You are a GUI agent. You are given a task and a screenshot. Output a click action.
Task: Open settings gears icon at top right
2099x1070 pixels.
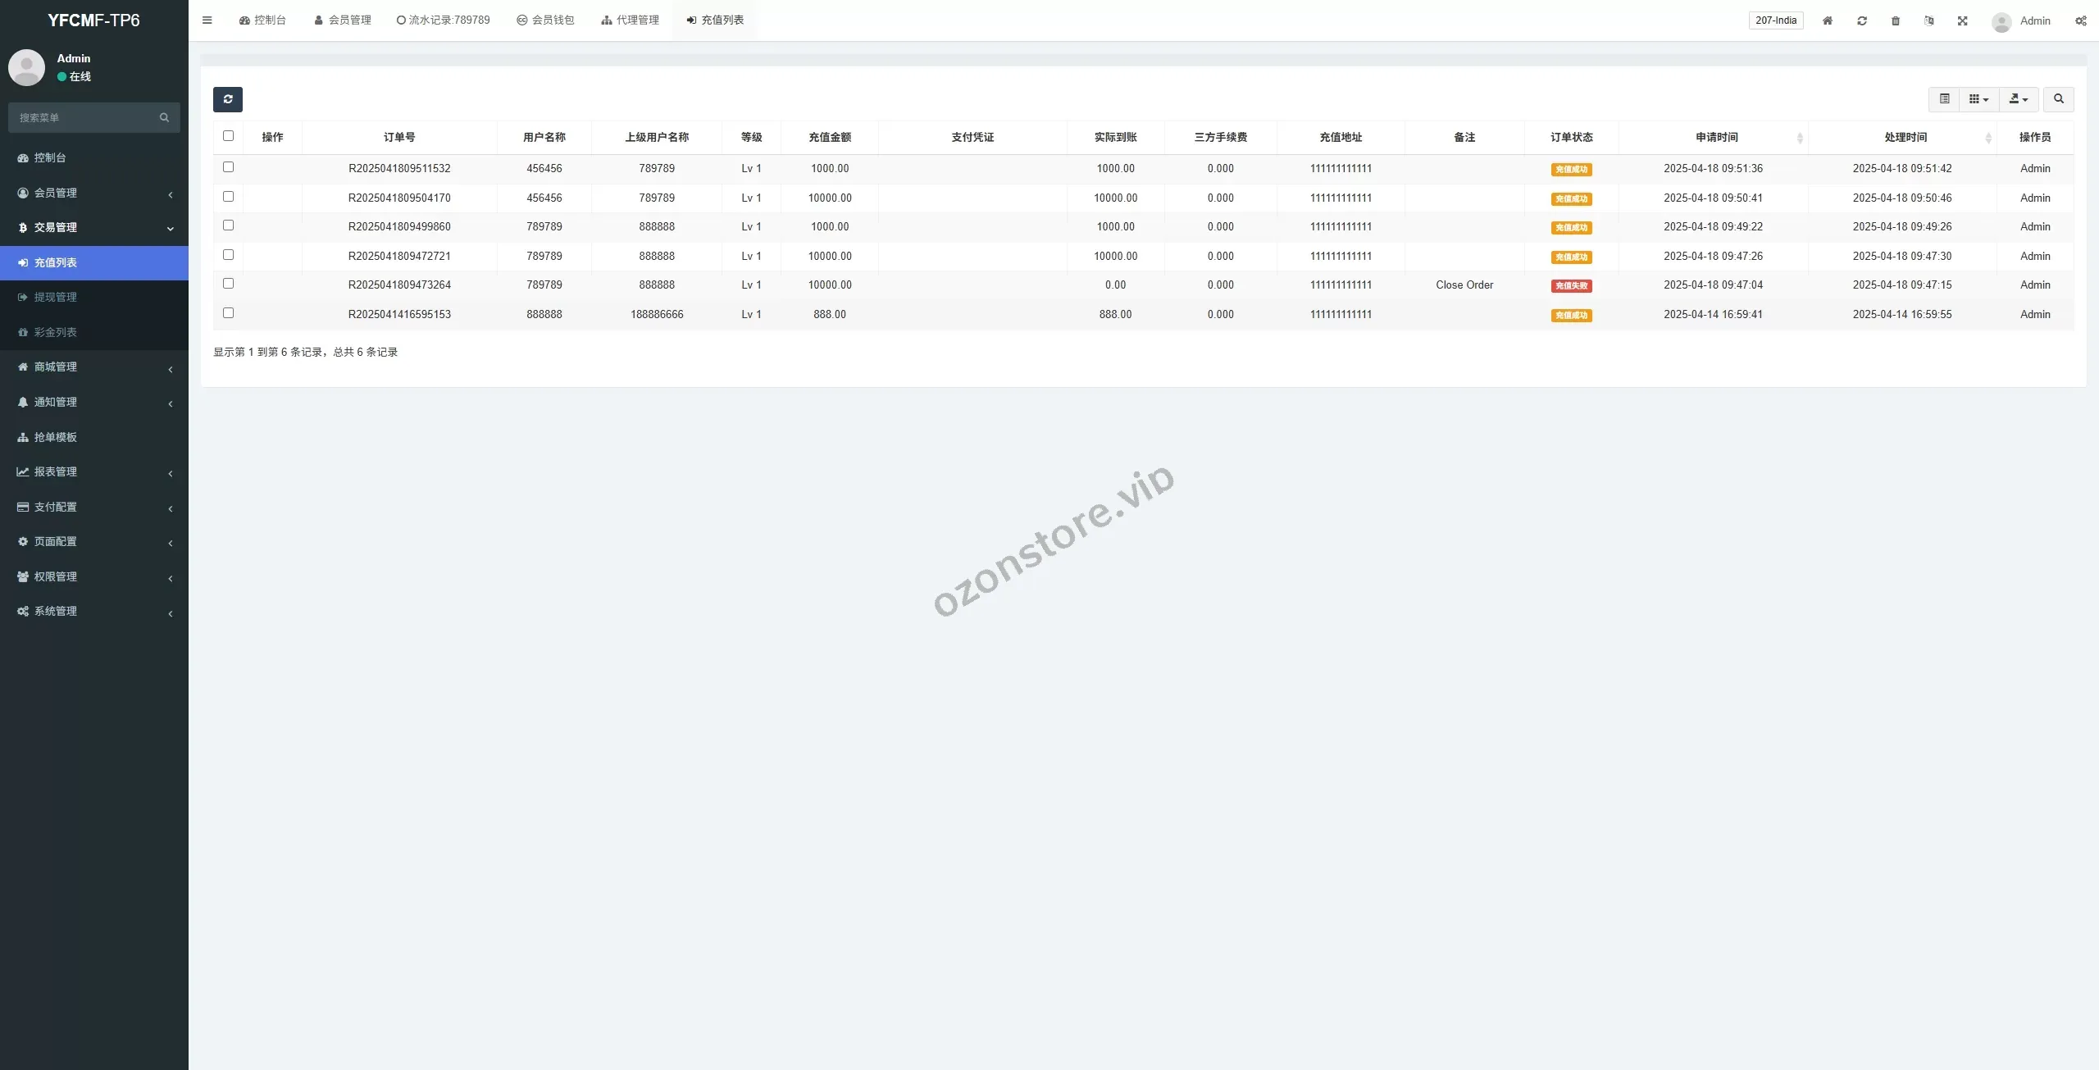tap(2080, 20)
